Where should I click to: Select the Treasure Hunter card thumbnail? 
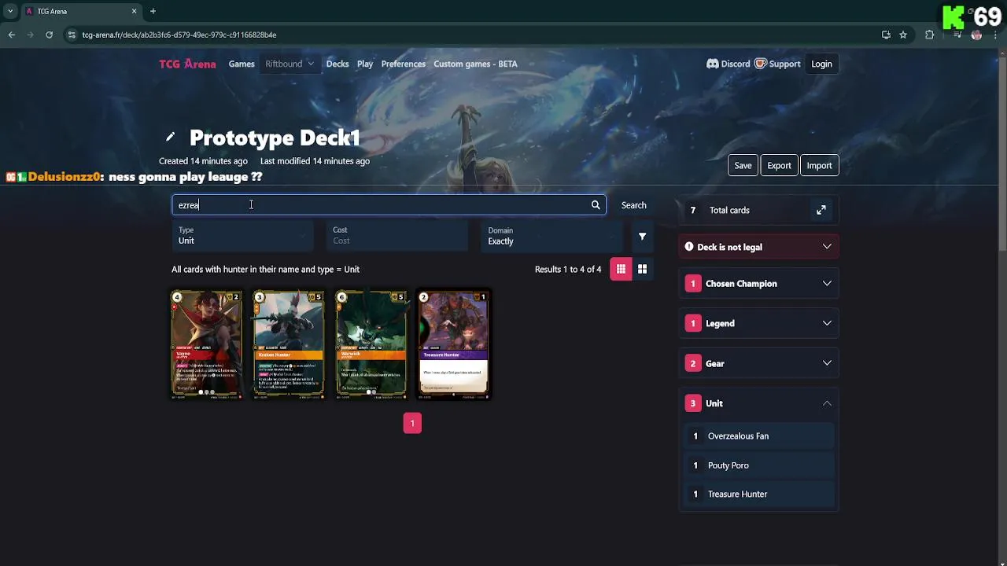454,344
